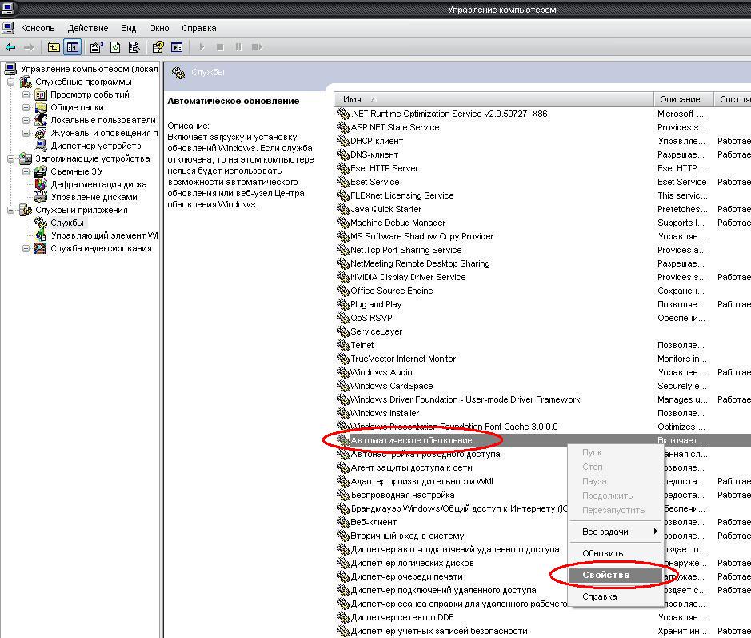The image size is (751, 638).
Task: Open the Справка menu in menu bar
Action: [199, 28]
